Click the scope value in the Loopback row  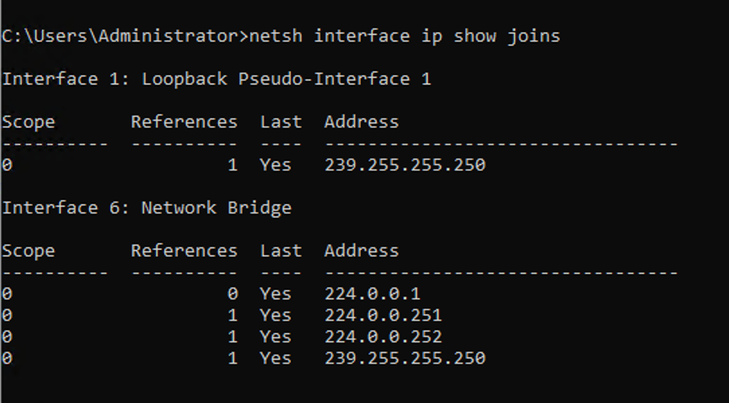click(x=7, y=165)
